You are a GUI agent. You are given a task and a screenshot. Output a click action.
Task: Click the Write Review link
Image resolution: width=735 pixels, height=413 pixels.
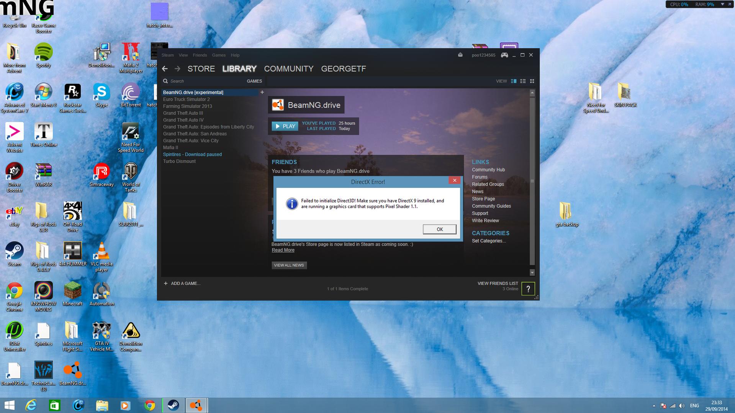click(x=485, y=220)
